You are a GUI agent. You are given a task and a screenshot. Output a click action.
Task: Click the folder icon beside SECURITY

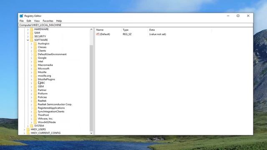pyautogui.click(x=32, y=36)
